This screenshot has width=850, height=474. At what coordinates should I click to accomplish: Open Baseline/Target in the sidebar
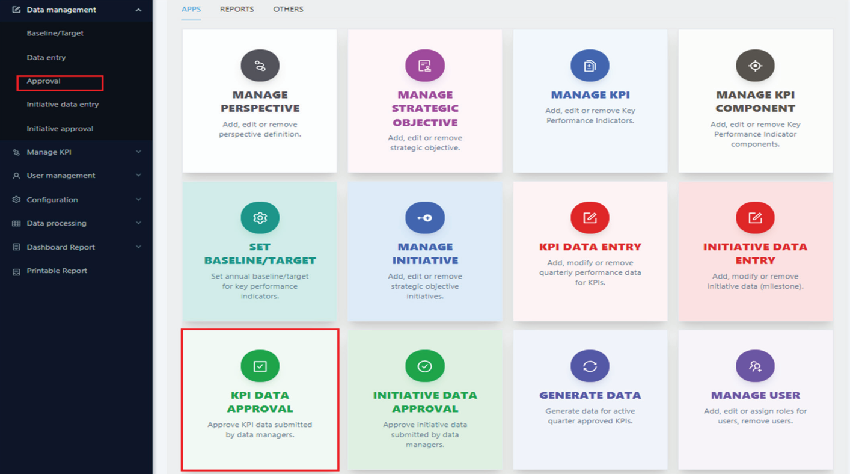coord(55,33)
